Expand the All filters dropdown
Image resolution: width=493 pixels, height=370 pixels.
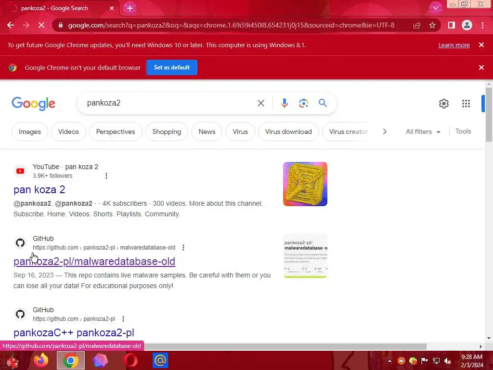[423, 132]
